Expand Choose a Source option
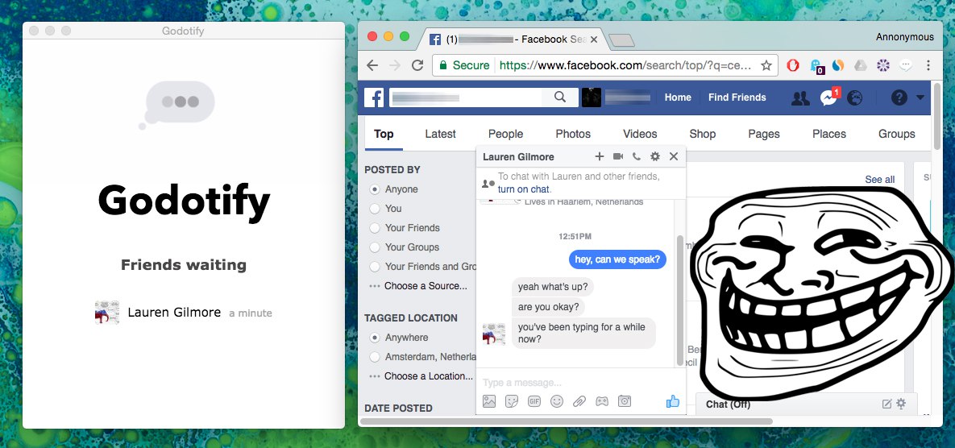955x448 pixels. 418,285
